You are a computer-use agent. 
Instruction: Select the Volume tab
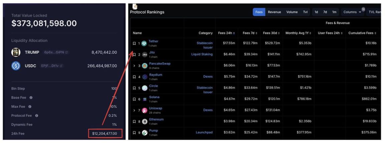(292, 12)
